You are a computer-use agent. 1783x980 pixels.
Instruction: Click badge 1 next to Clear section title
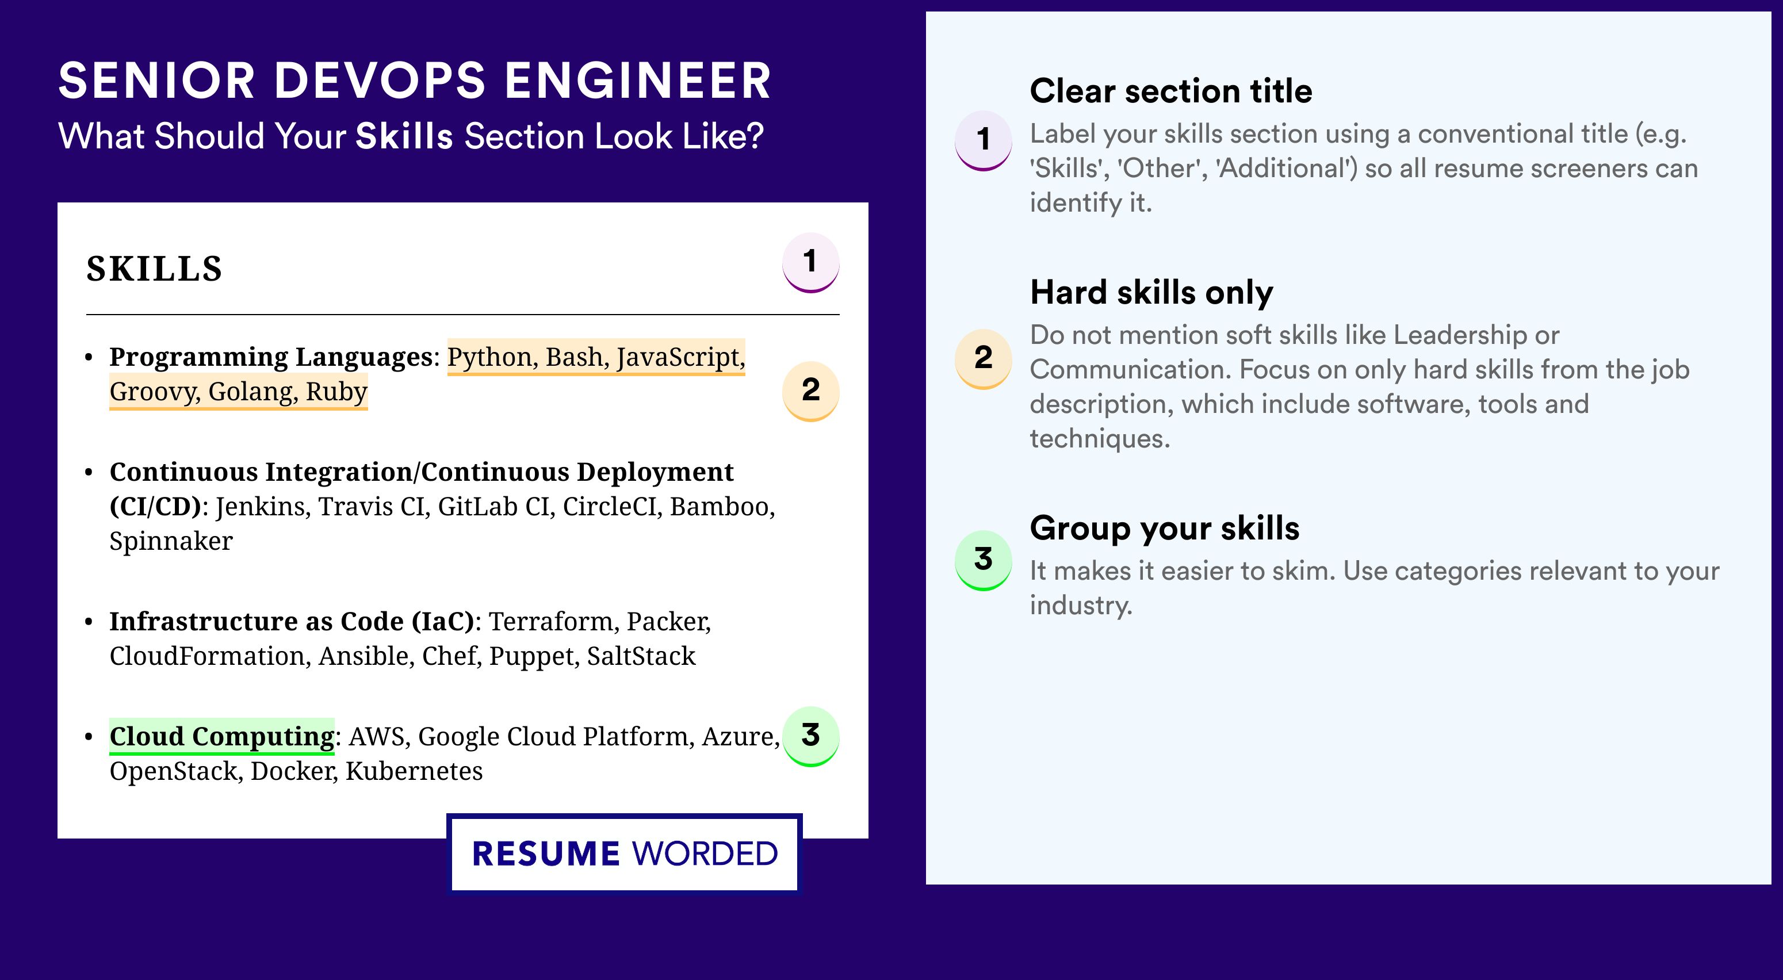pyautogui.click(x=984, y=140)
